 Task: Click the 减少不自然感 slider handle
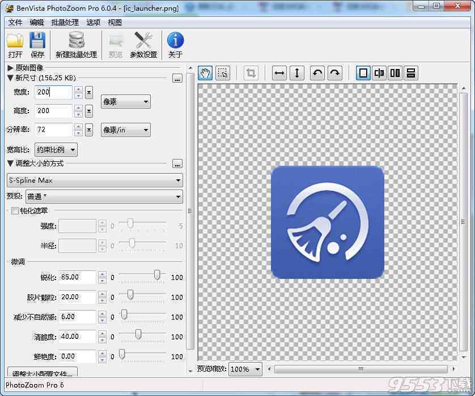[124, 315]
